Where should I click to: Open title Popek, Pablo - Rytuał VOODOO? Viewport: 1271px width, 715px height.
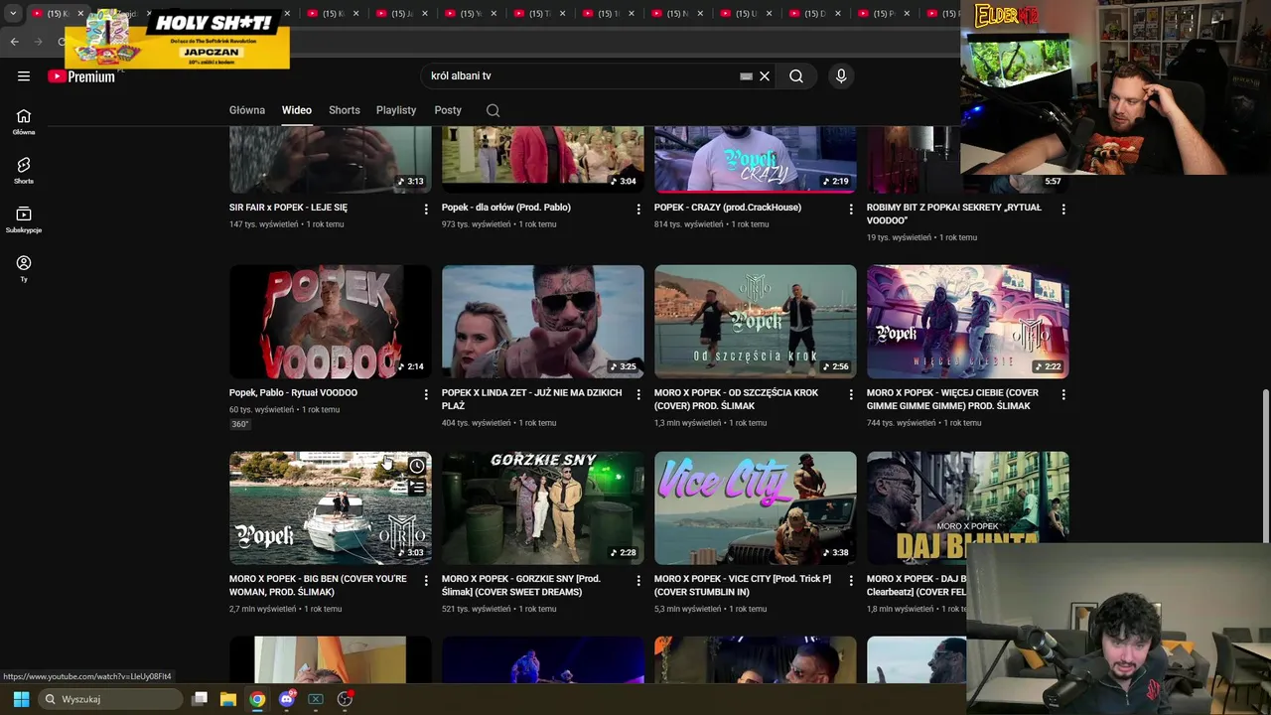293,392
